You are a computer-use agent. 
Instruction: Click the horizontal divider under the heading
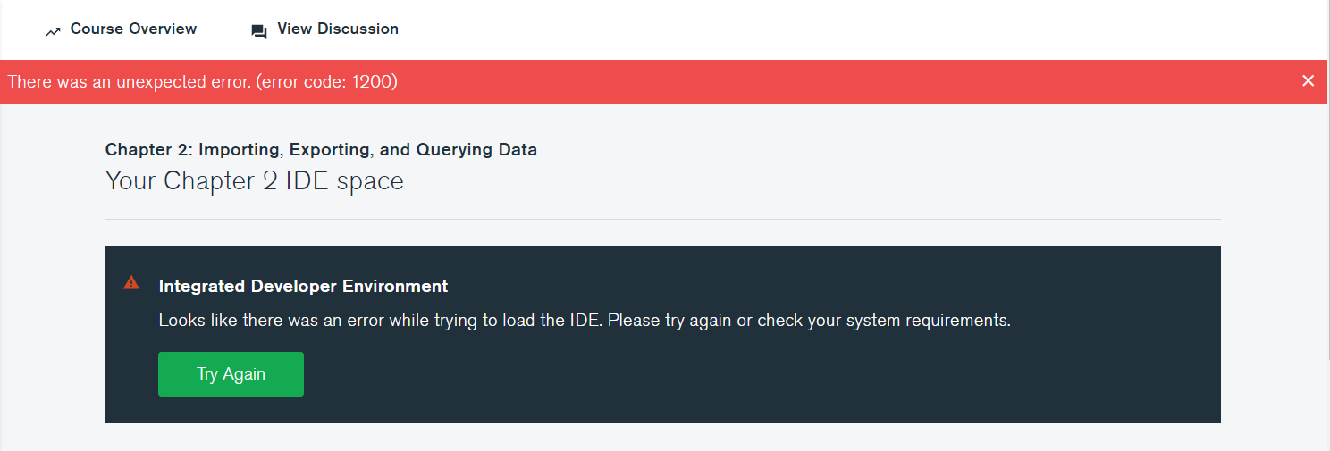click(x=661, y=219)
